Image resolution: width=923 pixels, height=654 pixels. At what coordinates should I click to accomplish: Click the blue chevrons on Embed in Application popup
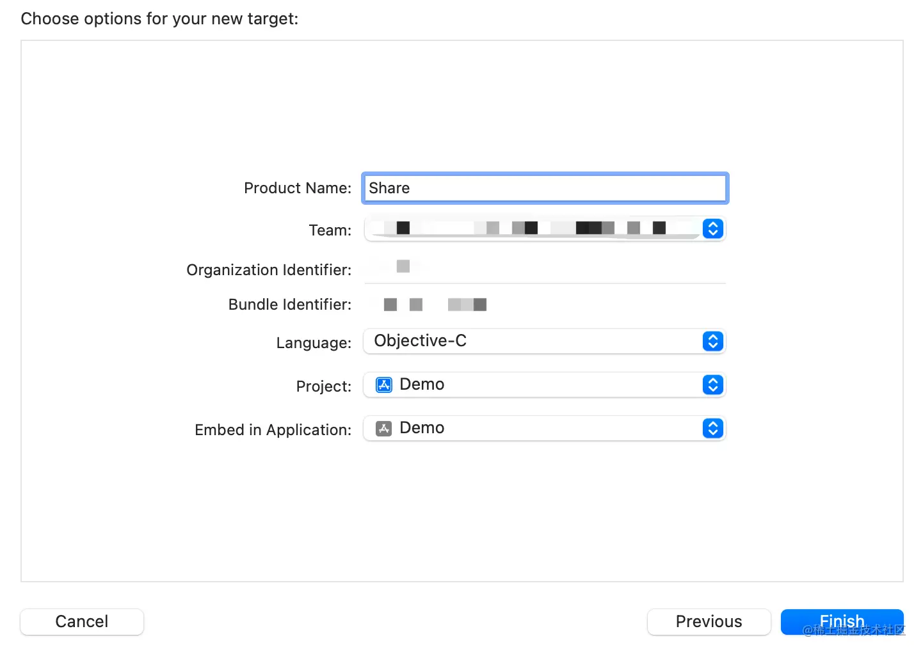[x=712, y=428]
